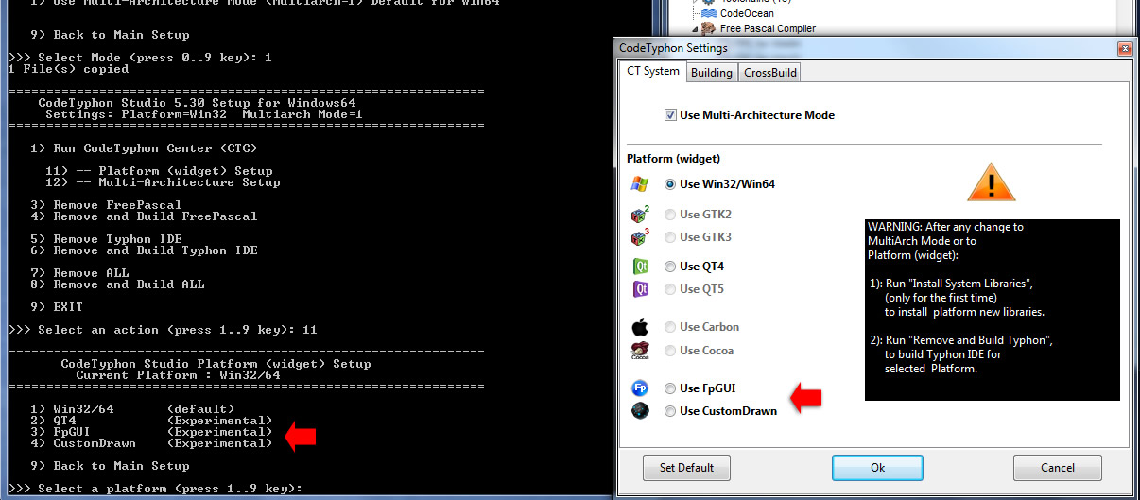Select Free Pascal Compiler tree item

768,28
